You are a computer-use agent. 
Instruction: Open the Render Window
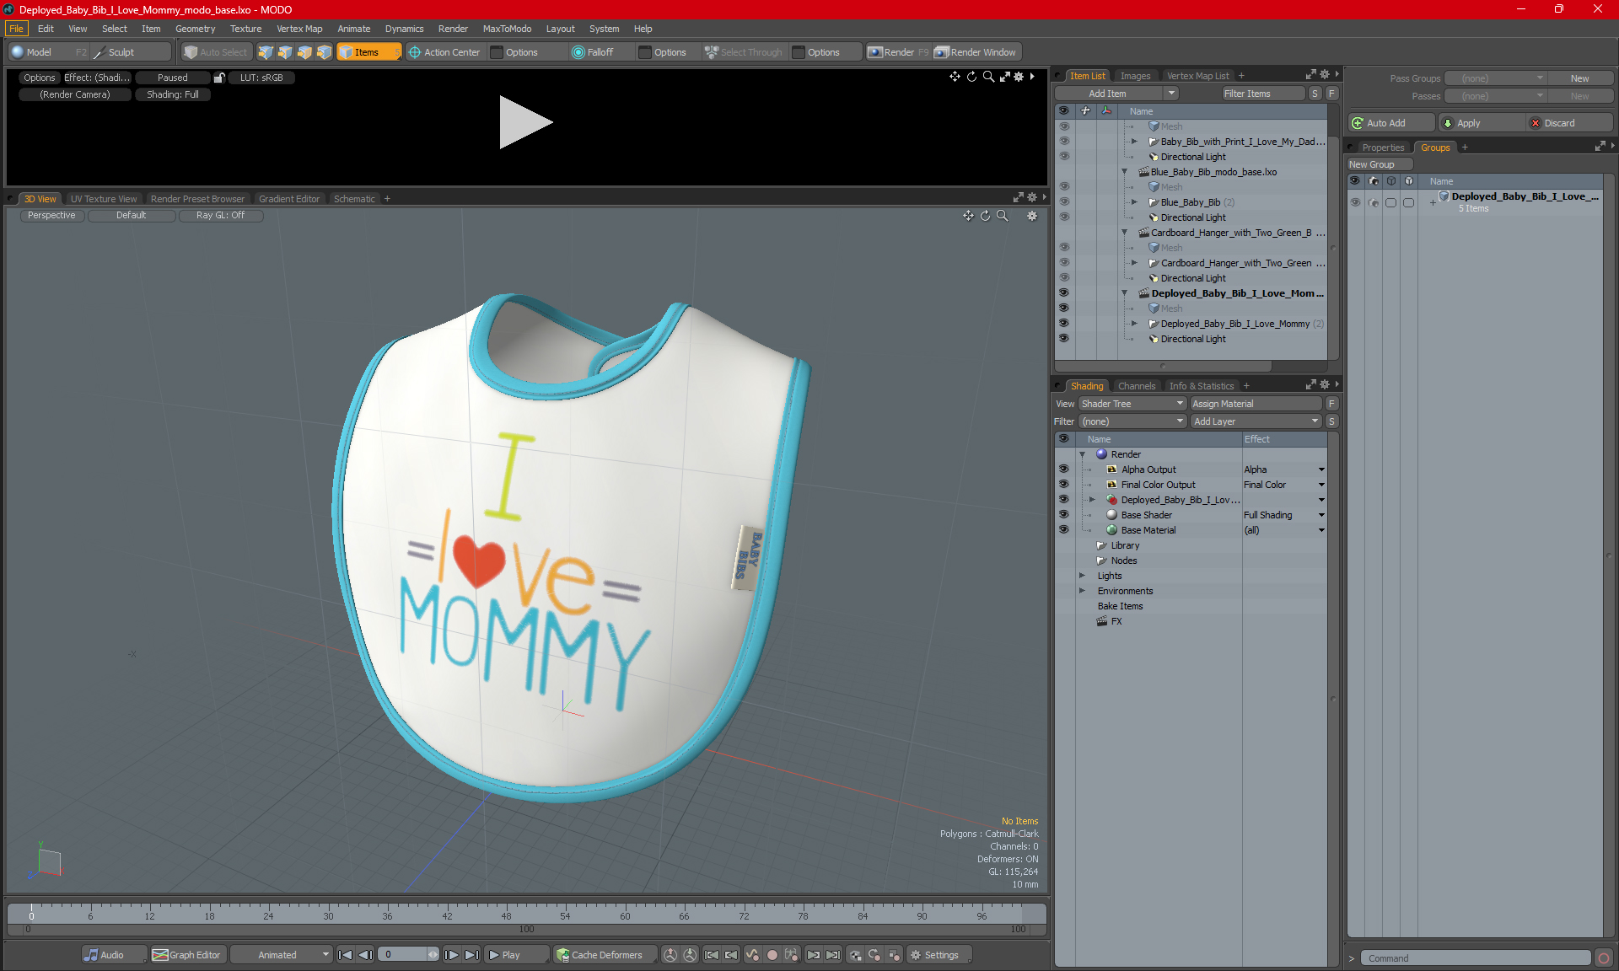pos(976,52)
